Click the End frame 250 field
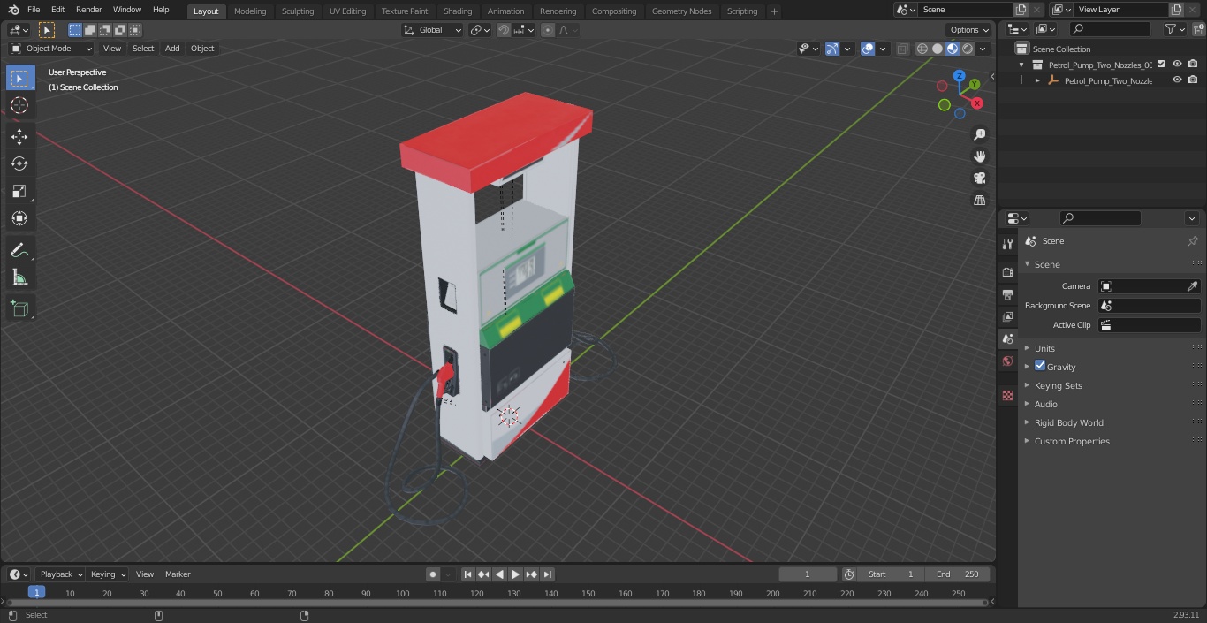The width and height of the screenshot is (1207, 623). point(958,574)
